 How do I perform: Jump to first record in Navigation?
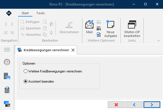pos(6,33)
